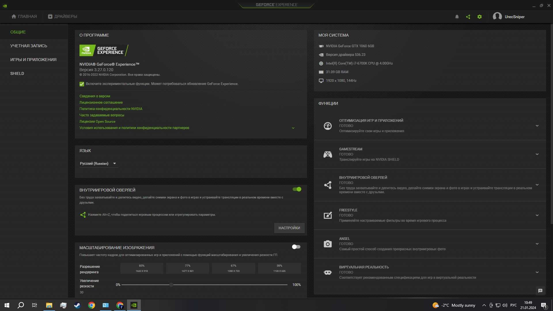Open taskbar search magnifier

pos(21,305)
